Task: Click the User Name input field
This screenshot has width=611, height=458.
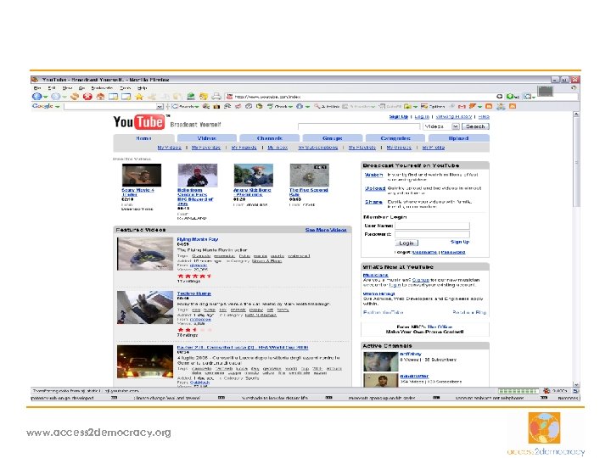Action: (x=432, y=226)
